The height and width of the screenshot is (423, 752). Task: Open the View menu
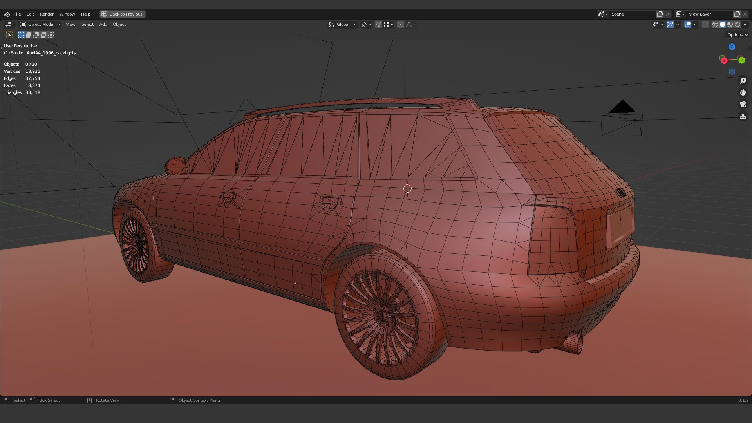(70, 24)
